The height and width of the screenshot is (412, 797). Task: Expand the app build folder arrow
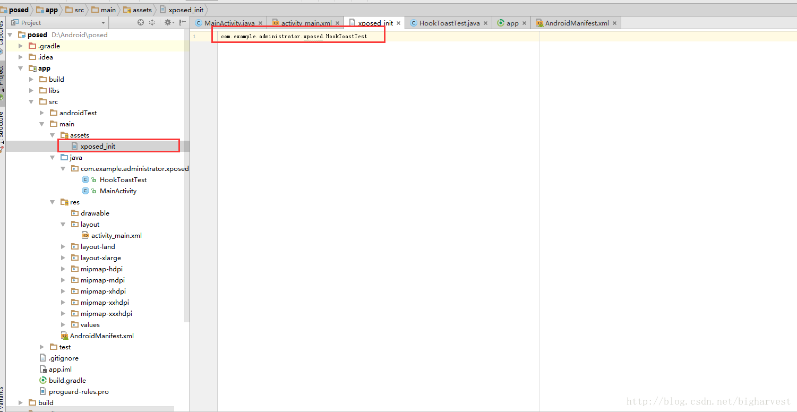pos(31,79)
